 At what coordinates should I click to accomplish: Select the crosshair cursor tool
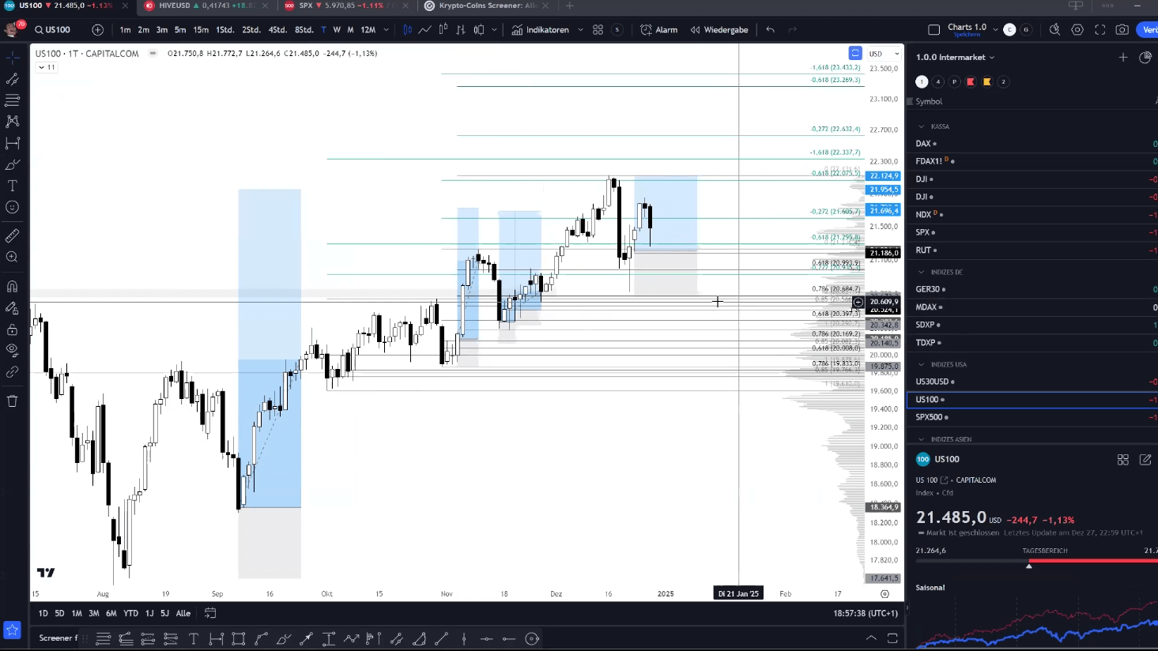(13, 58)
